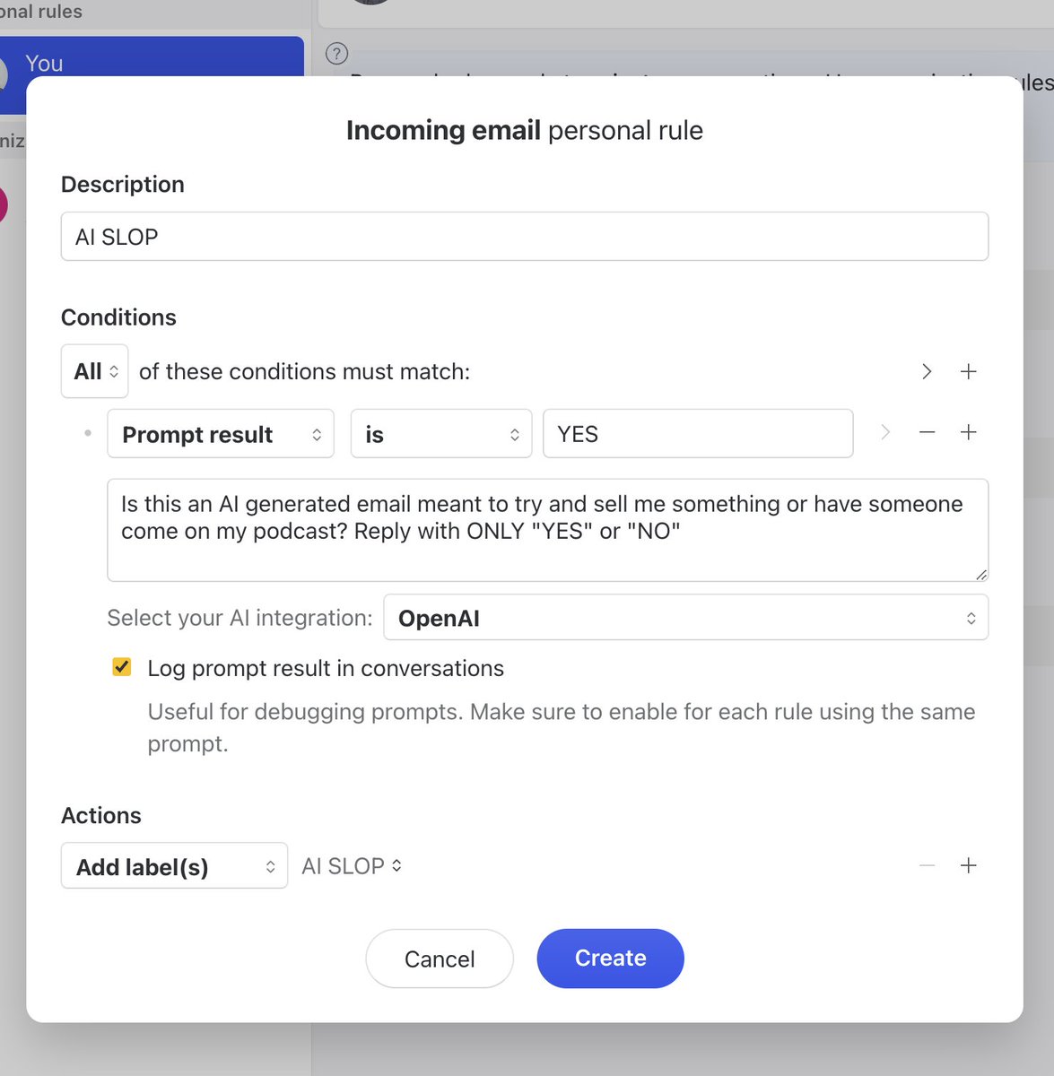Click the grayed chevron on the condition row
The height and width of the screenshot is (1076, 1054).
(885, 432)
